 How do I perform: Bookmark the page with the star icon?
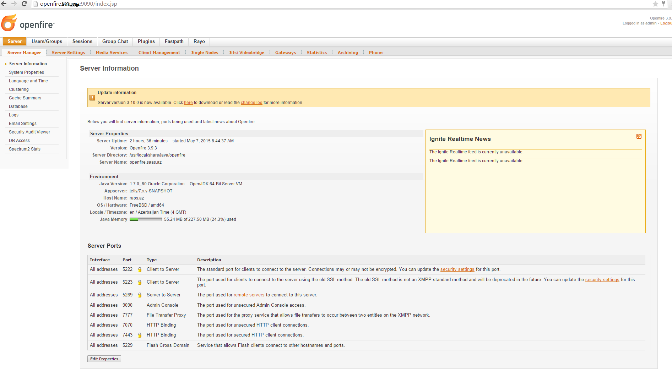tap(655, 4)
